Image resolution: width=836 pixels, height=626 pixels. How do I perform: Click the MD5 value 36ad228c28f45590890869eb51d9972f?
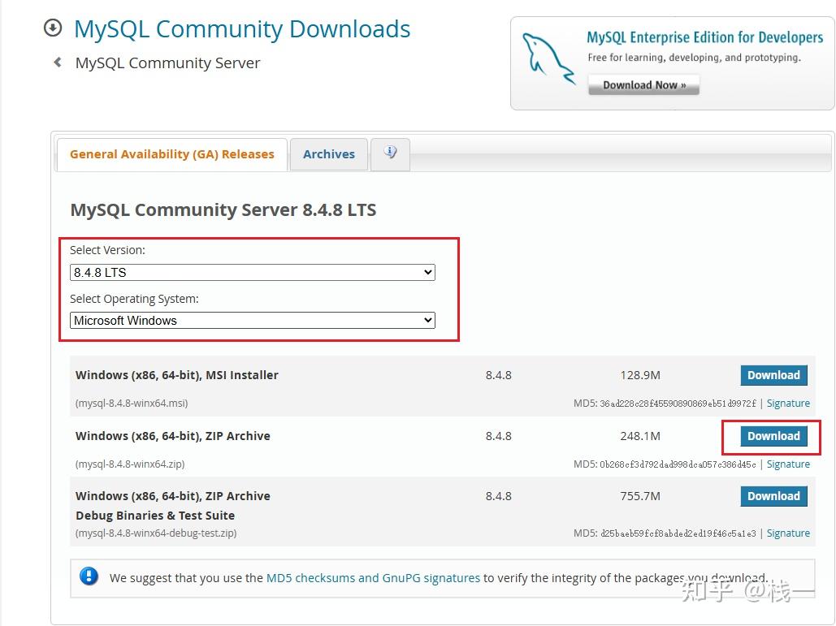(678, 404)
